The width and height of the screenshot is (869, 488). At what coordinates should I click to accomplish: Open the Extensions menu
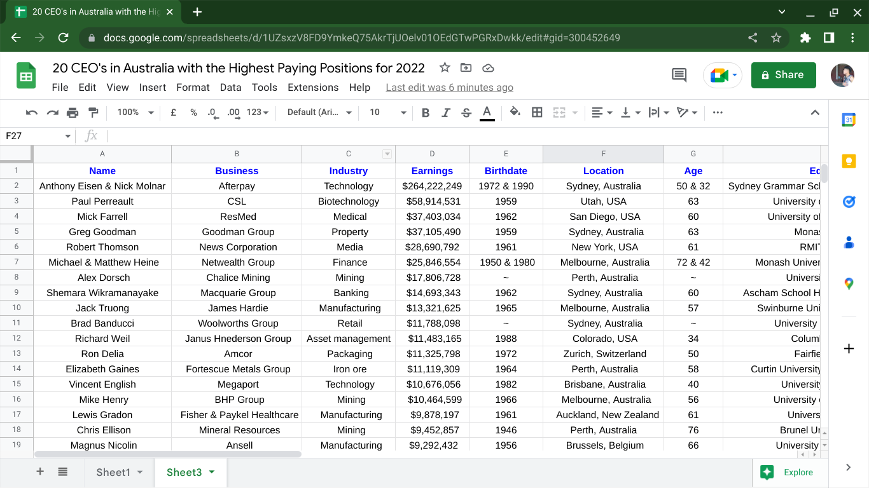click(313, 88)
